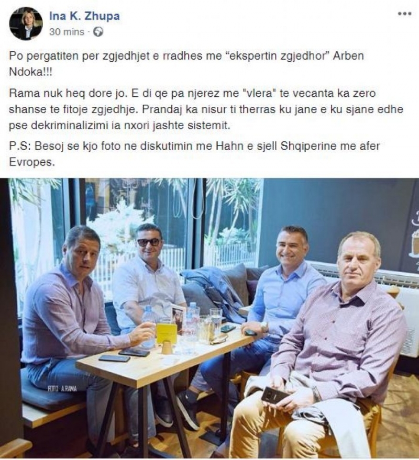Click the paragraph starting with Rama nuk heq
419x460 pixels.
(x=206, y=109)
